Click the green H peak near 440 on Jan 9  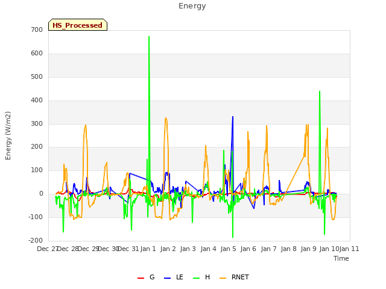320,92
